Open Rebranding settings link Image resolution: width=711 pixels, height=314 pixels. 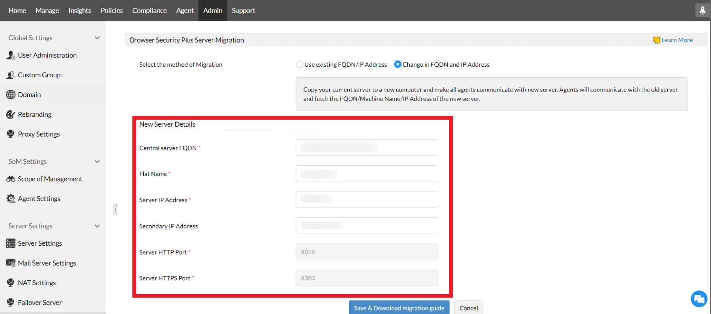tap(35, 114)
